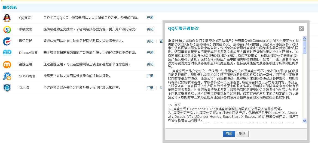Screen dimensions: 318x143
Task: Click the 防水墙 description text
Action: (x=82, y=88)
